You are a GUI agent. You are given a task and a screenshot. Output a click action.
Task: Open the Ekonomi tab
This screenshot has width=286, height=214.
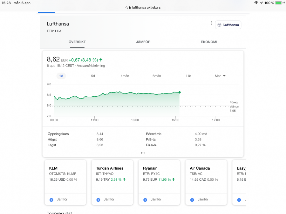tap(209, 42)
